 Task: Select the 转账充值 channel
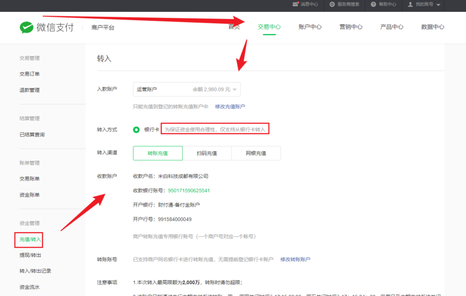pyautogui.click(x=158, y=153)
